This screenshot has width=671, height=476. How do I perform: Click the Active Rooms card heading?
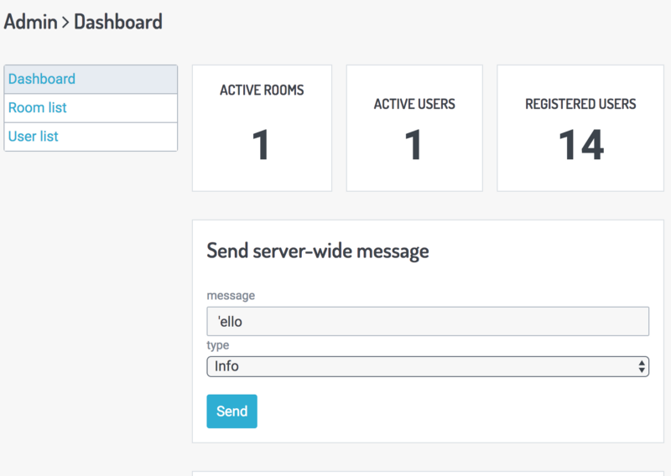pos(262,91)
